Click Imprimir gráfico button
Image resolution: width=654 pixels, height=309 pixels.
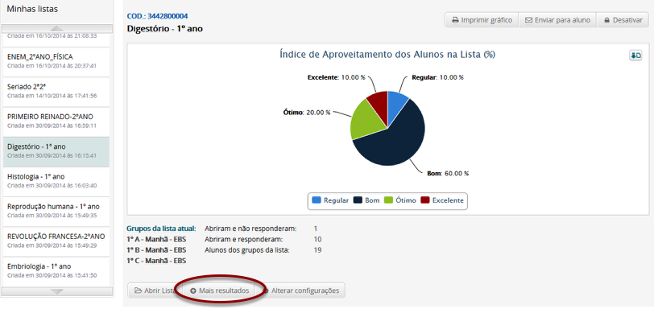482,20
